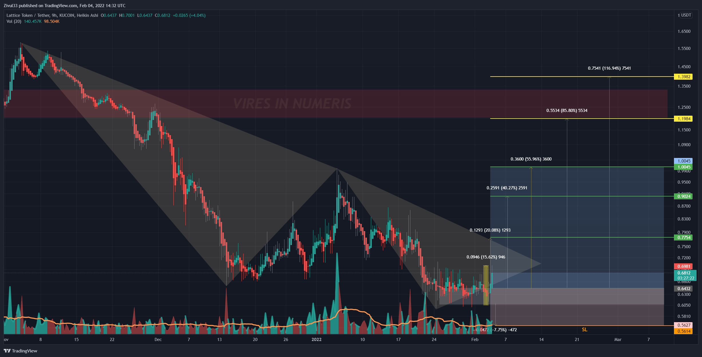Click the 0.6050 price axis tick
702x357 pixels.
tap(684, 305)
